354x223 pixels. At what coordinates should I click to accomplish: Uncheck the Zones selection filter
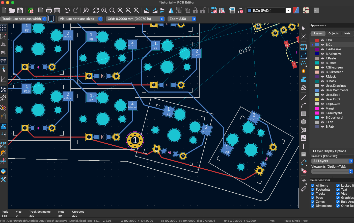click(x=313, y=202)
